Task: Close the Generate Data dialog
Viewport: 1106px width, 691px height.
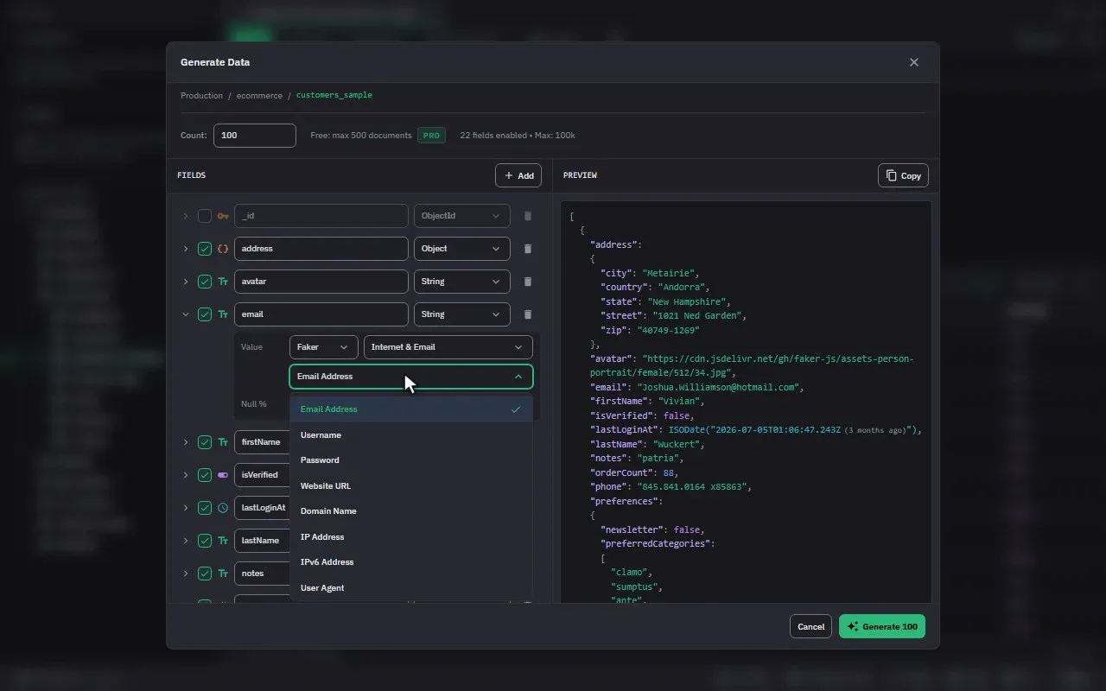Action: [914, 62]
